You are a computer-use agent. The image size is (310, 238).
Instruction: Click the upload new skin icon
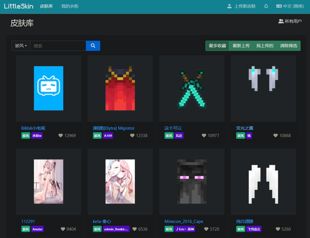[x=230, y=6]
